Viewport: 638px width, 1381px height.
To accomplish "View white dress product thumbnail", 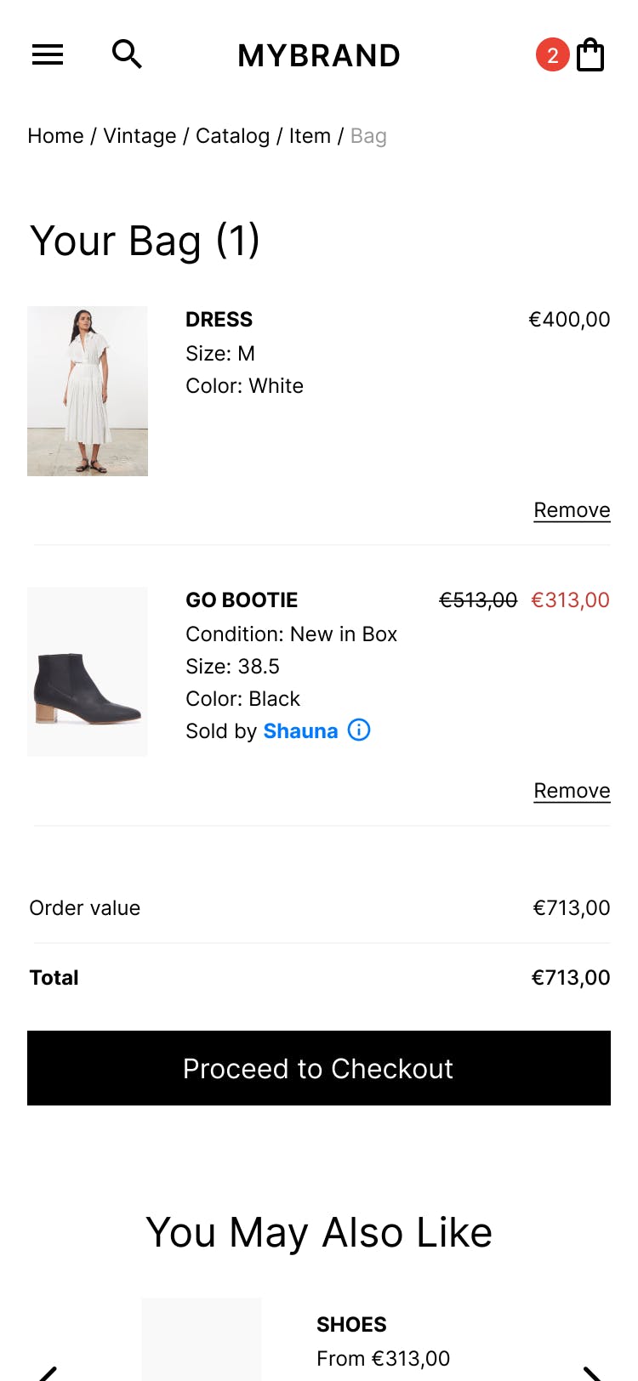I will (88, 391).
